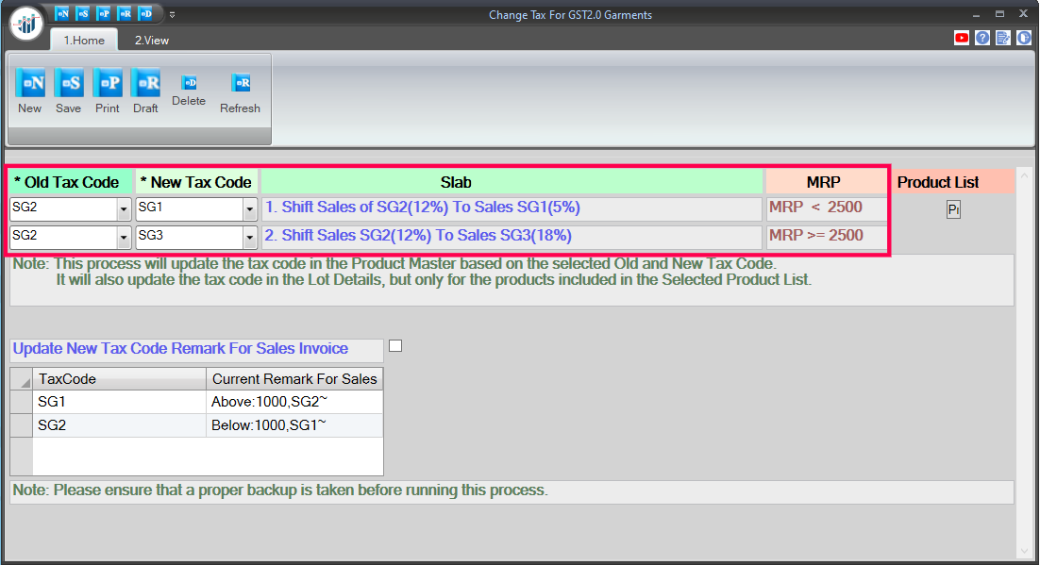Open the help question mark icon
Screen dimensions: 1040x565
point(982,39)
